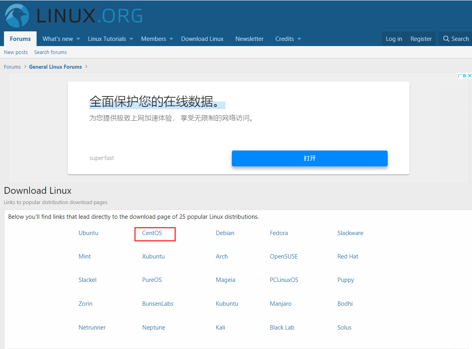Open the Solus download link

344,327
